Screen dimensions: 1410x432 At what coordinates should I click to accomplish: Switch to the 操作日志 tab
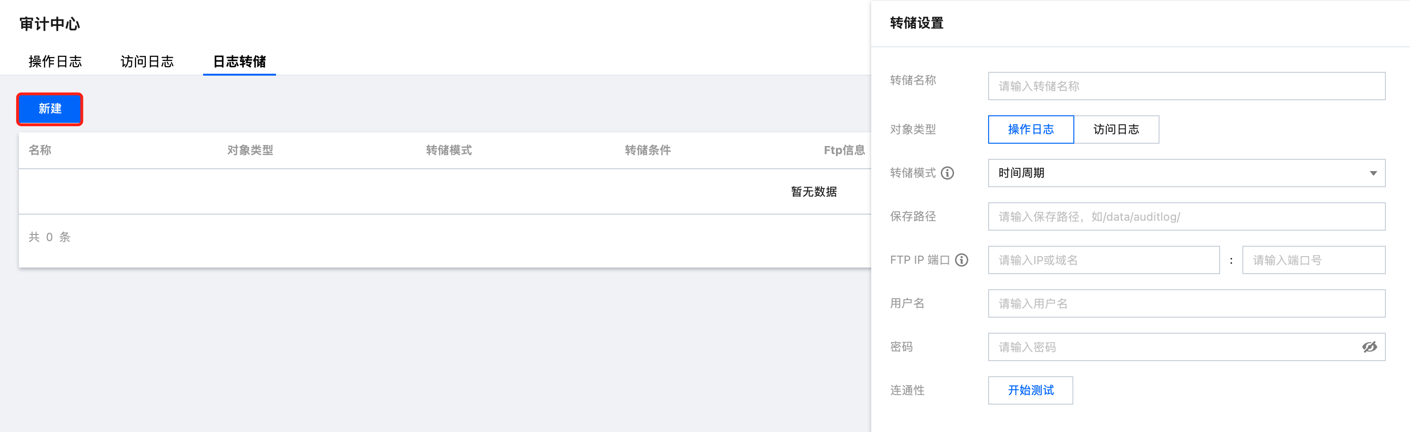click(55, 62)
